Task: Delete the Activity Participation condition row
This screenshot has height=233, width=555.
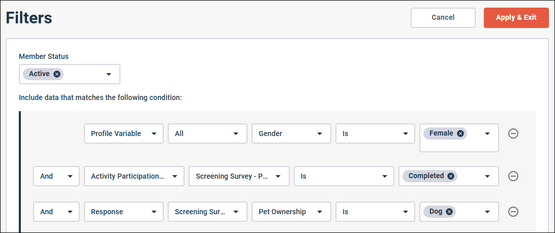Action: tap(513, 176)
